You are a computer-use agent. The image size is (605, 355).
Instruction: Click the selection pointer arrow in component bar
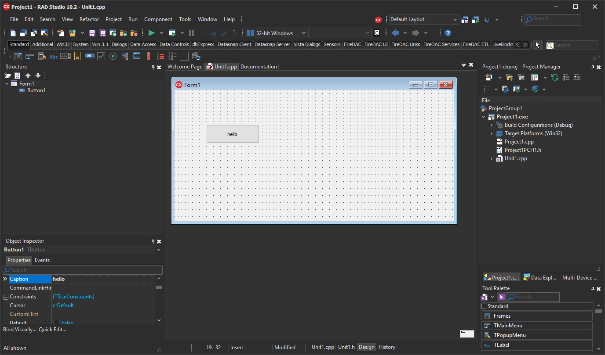pyautogui.click(x=537, y=45)
